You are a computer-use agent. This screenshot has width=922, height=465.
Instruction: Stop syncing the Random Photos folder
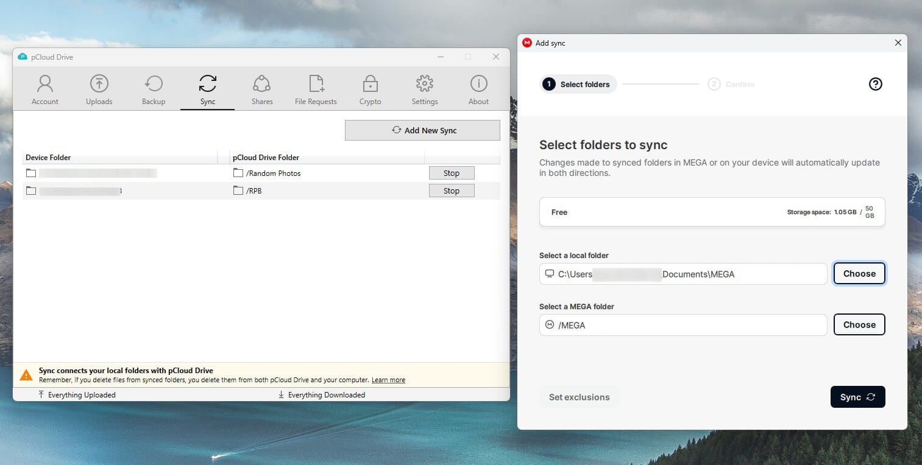[451, 173]
